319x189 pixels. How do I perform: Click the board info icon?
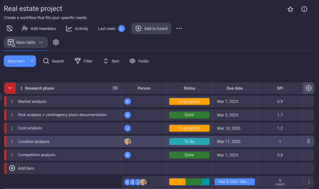304,9
